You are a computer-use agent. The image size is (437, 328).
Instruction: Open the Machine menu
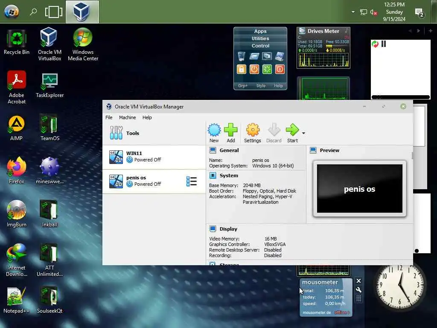pos(127,117)
